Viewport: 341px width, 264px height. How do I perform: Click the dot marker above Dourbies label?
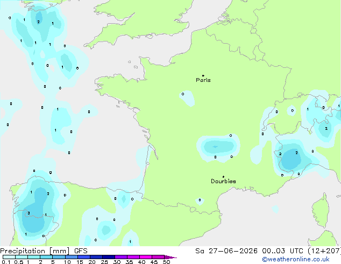[x=223, y=177]
